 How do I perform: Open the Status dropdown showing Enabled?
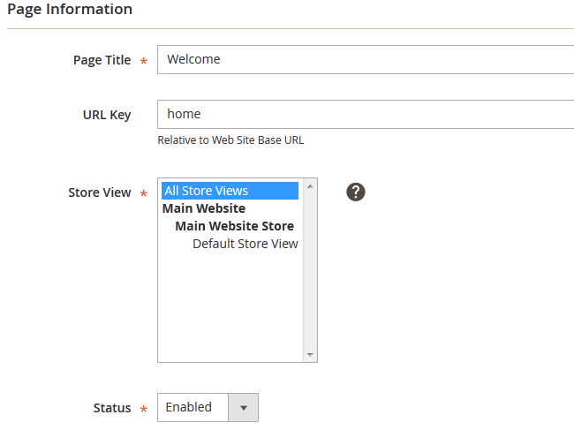point(208,407)
